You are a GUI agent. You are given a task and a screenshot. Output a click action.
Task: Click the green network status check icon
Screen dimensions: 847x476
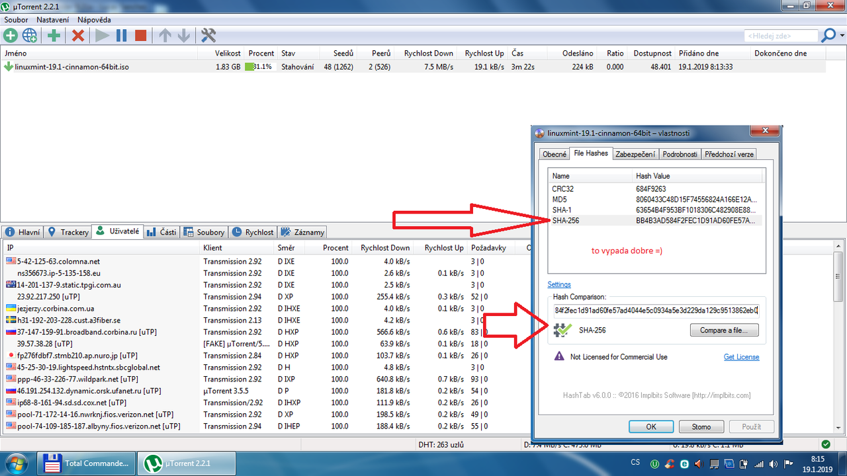click(826, 444)
